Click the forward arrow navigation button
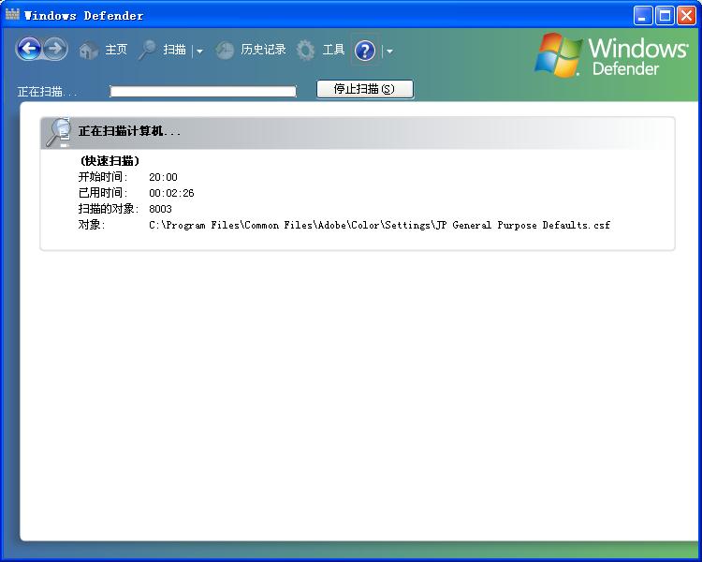Image resolution: width=702 pixels, height=562 pixels. [55, 49]
